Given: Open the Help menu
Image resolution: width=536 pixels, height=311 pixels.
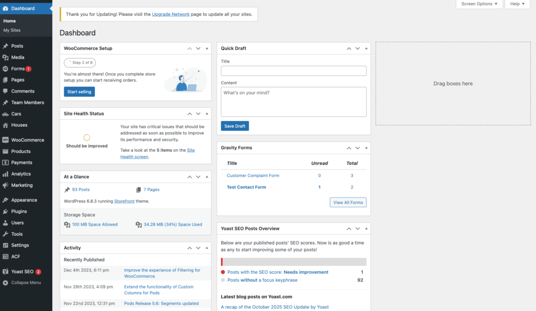Looking at the screenshot, I should tap(517, 4).
